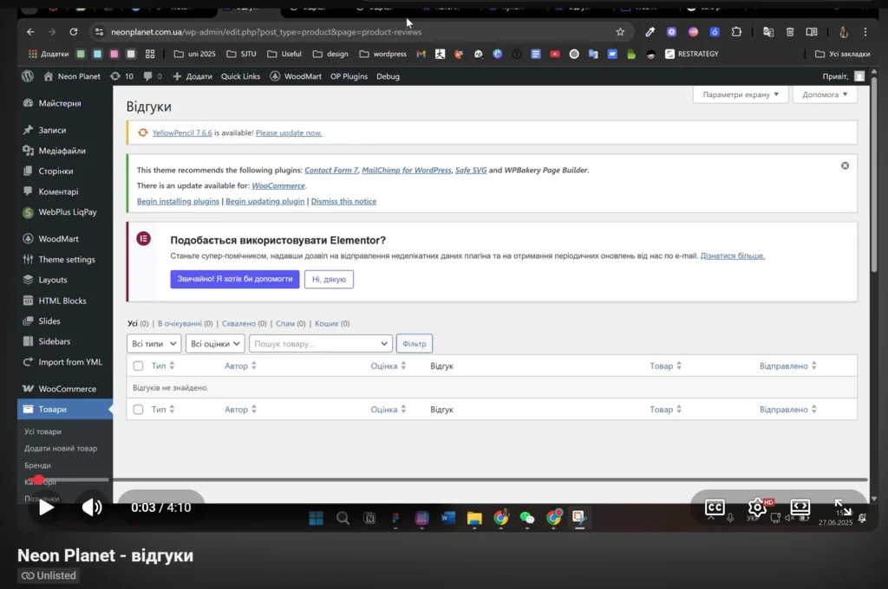The height and width of the screenshot is (589, 888).
Task: Exit full screen with arrows icon
Action: click(x=843, y=507)
